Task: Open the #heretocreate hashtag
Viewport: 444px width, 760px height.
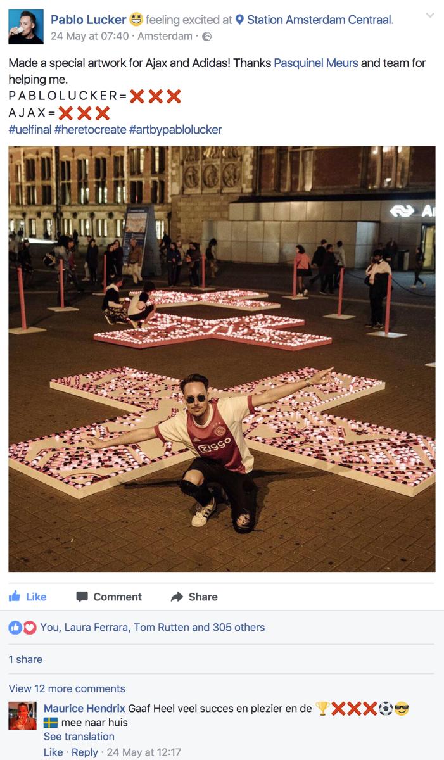Action: 90,129
